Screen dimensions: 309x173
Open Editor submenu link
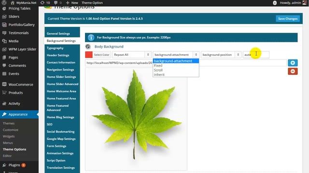(x=7, y=156)
